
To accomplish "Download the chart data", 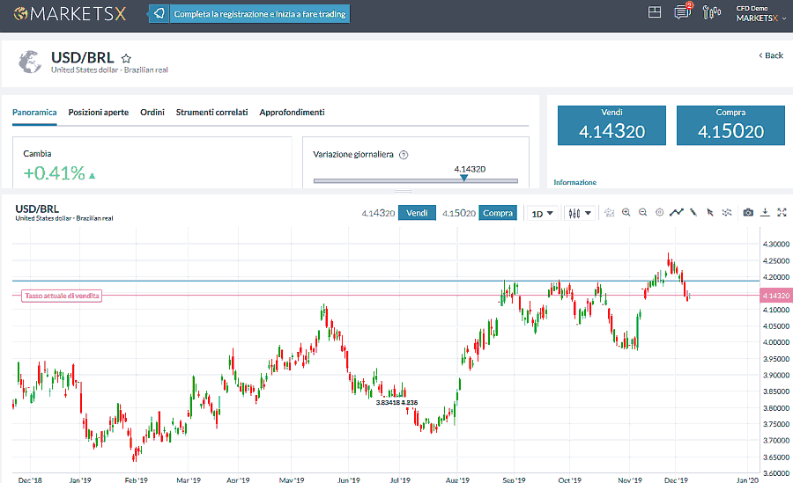I will click(765, 213).
